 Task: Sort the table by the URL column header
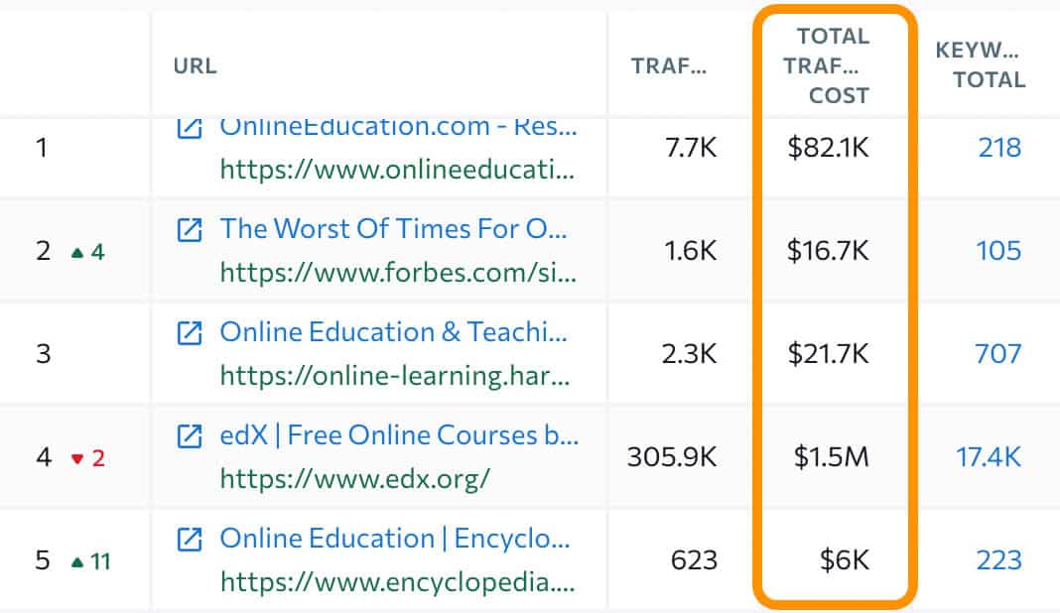click(x=195, y=65)
